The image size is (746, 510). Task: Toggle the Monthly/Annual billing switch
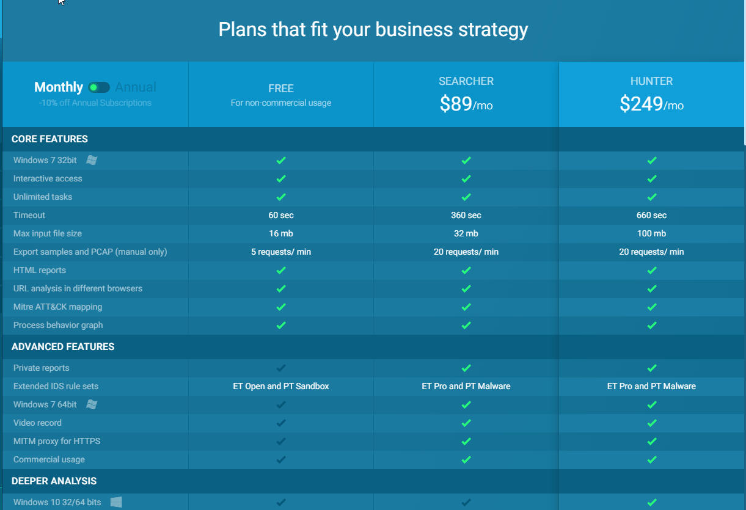tap(99, 87)
